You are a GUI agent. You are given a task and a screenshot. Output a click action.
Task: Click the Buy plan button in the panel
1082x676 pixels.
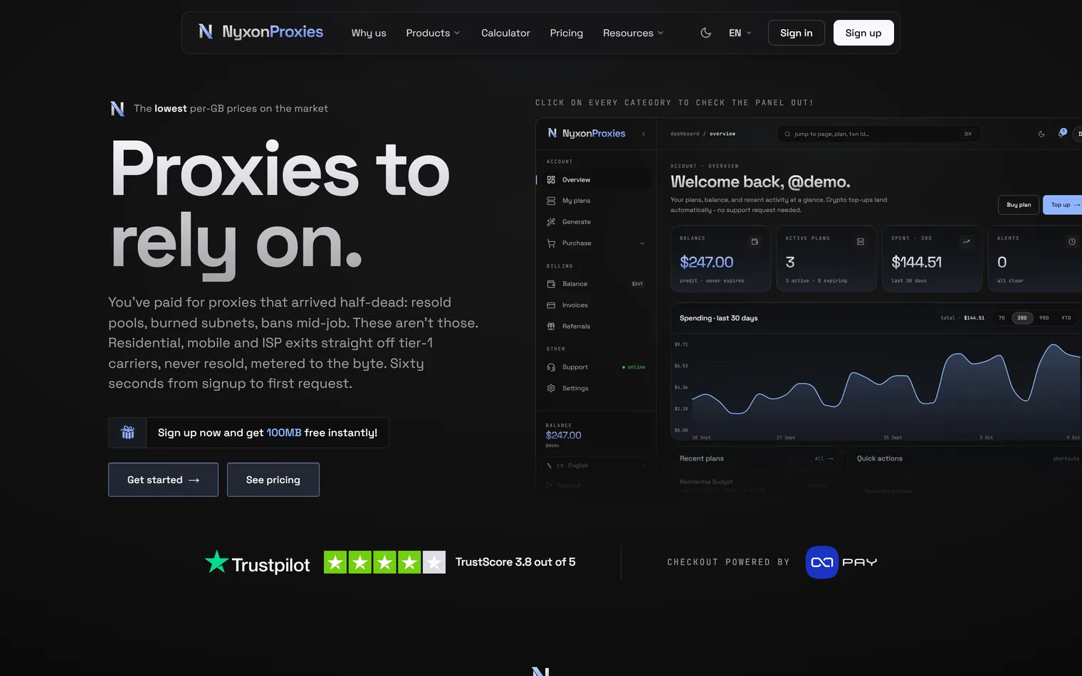1019,205
